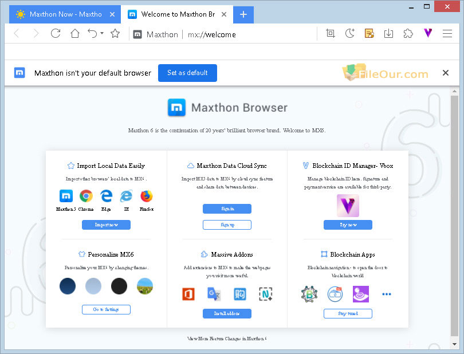Close the Welcome to Maxthon tab
The height and width of the screenshot is (354, 464).
pyautogui.click(x=224, y=14)
